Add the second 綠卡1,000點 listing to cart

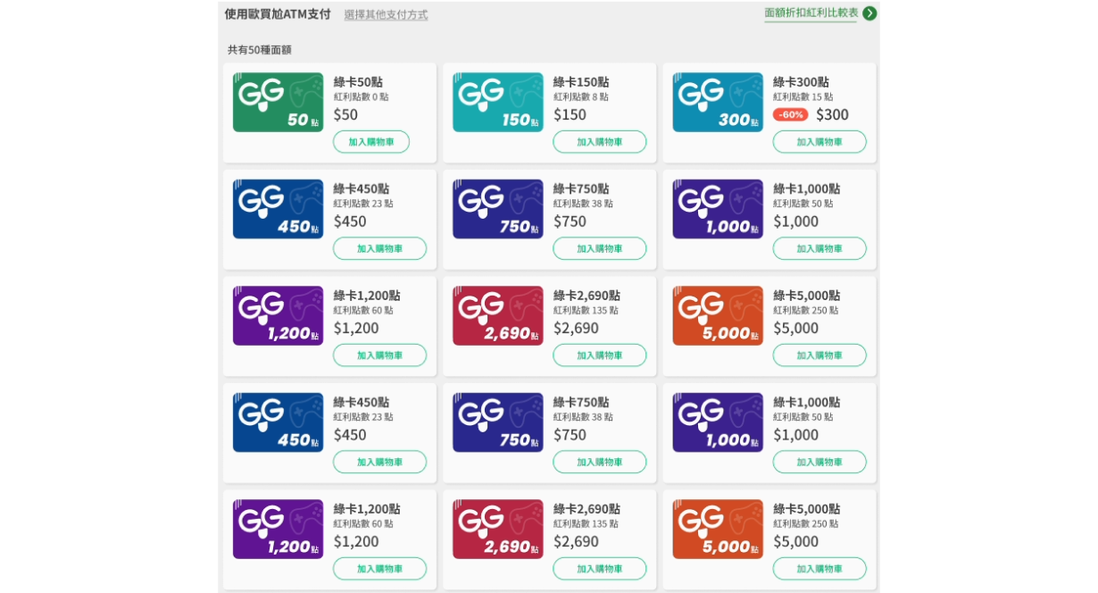coord(819,462)
